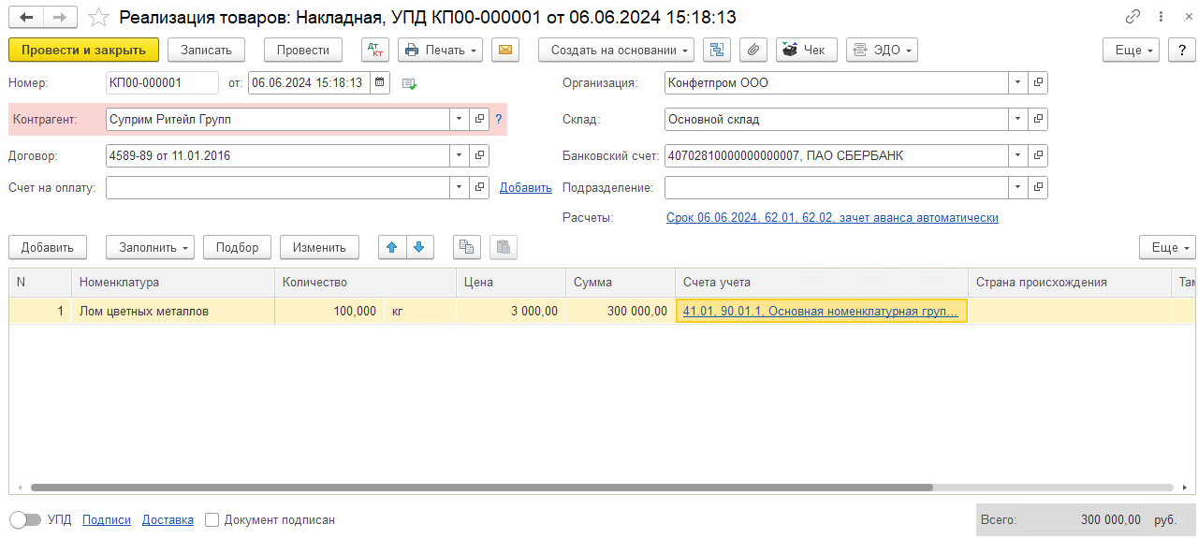Copy link to document with chain icon
The height and width of the screenshot is (539, 1198).
[1132, 17]
